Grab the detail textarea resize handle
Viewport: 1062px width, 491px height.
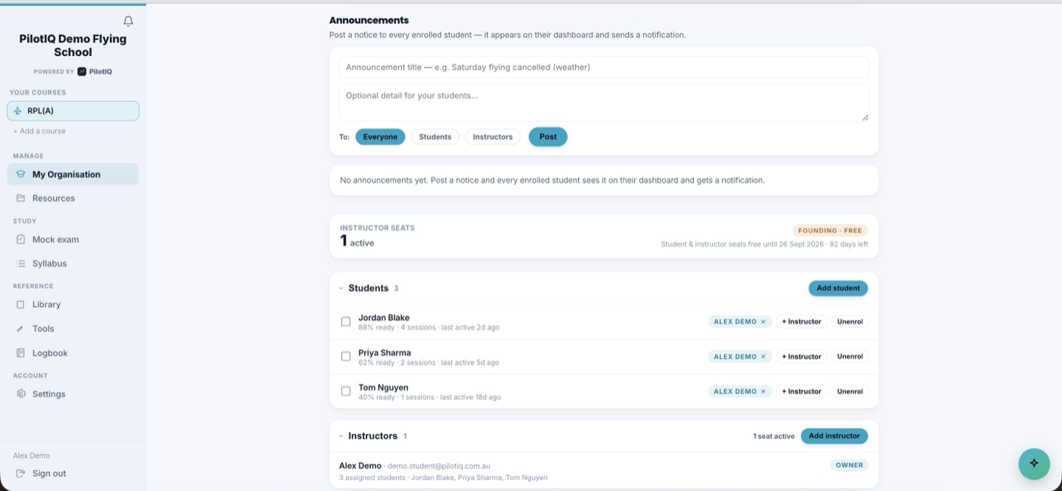(865, 117)
